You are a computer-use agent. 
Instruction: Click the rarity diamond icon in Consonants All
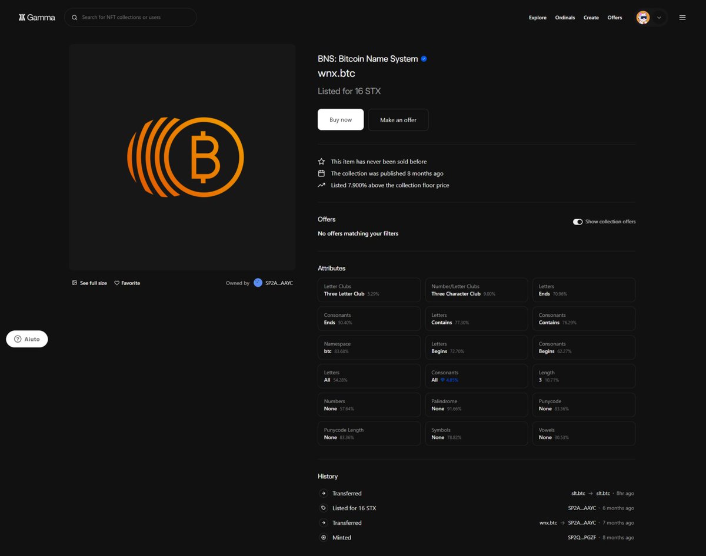[442, 380]
